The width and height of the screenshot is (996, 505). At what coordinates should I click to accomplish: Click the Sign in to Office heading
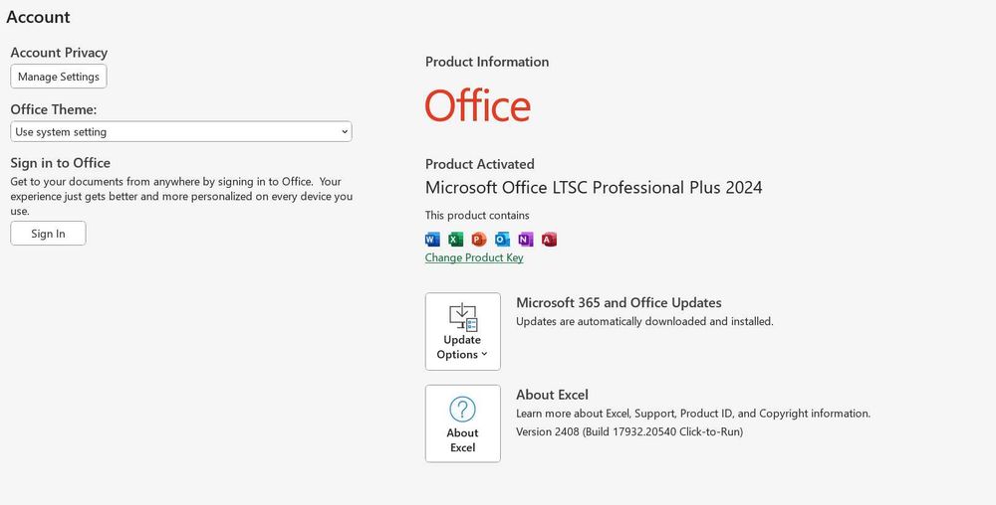point(60,163)
